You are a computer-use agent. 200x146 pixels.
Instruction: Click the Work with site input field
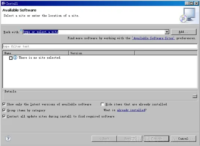94,32
